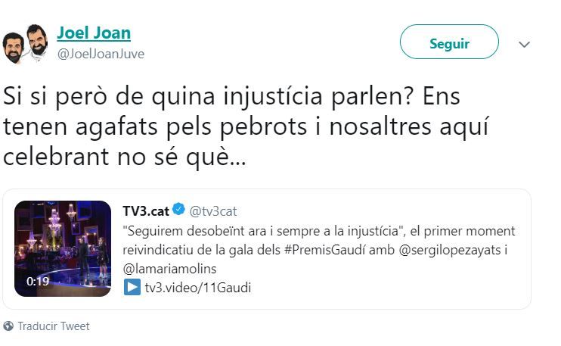Open the quoted tweet's video thumbnail
The width and height of the screenshot is (561, 346).
pos(63,248)
